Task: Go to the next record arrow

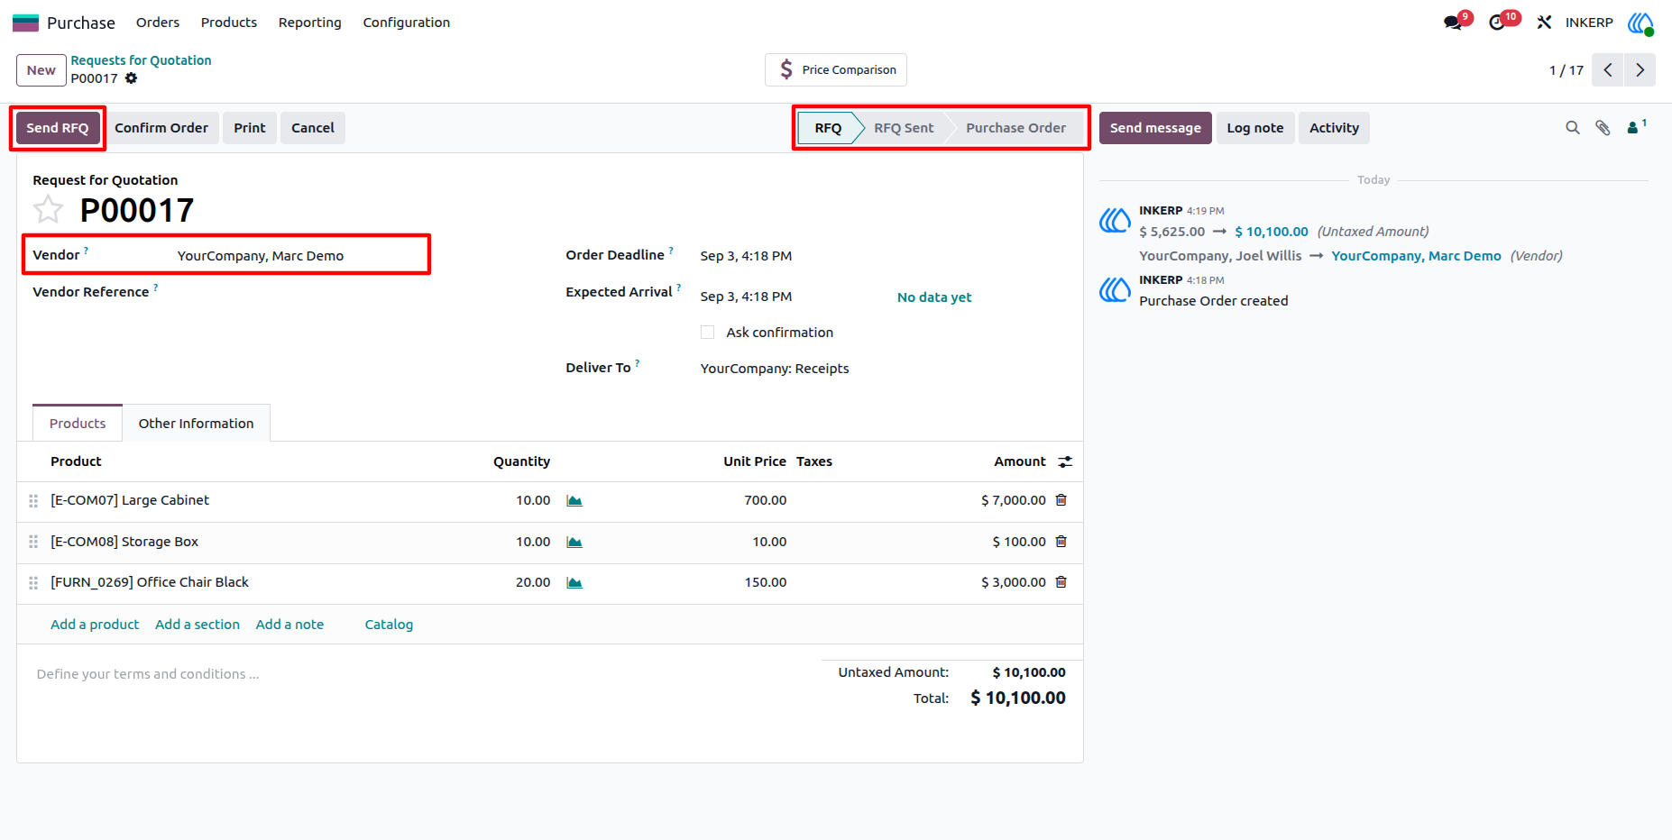Action: pyautogui.click(x=1640, y=70)
